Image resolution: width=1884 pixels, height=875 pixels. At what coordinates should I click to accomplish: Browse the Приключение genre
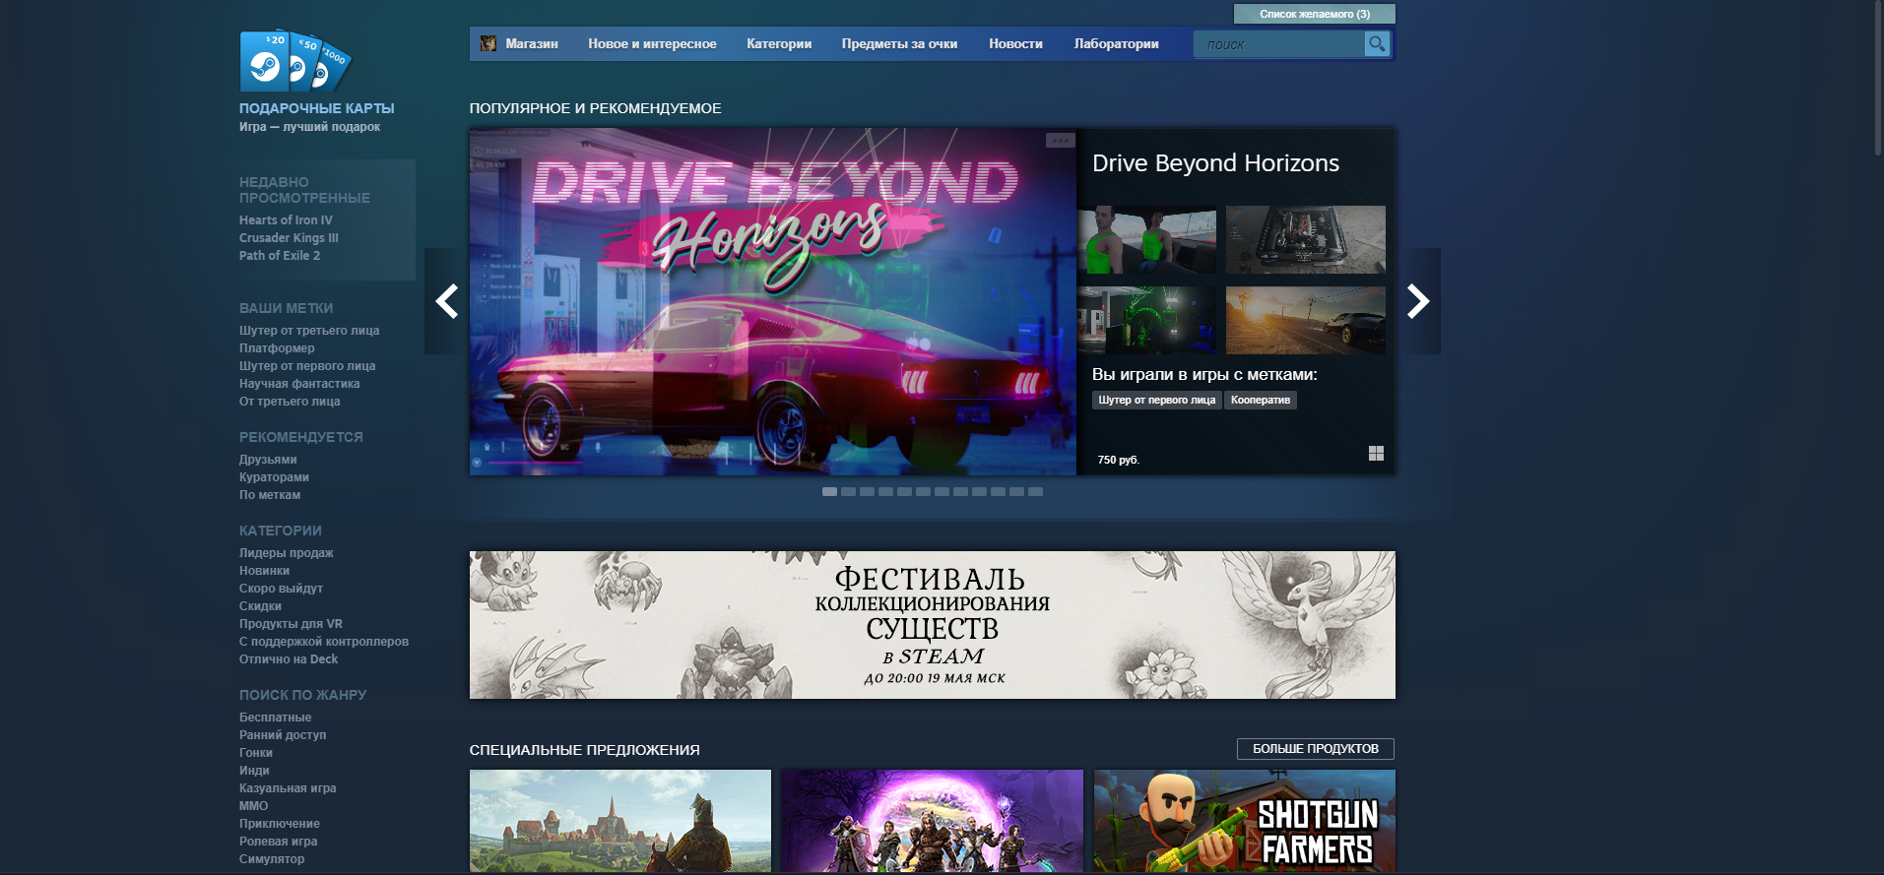(280, 824)
